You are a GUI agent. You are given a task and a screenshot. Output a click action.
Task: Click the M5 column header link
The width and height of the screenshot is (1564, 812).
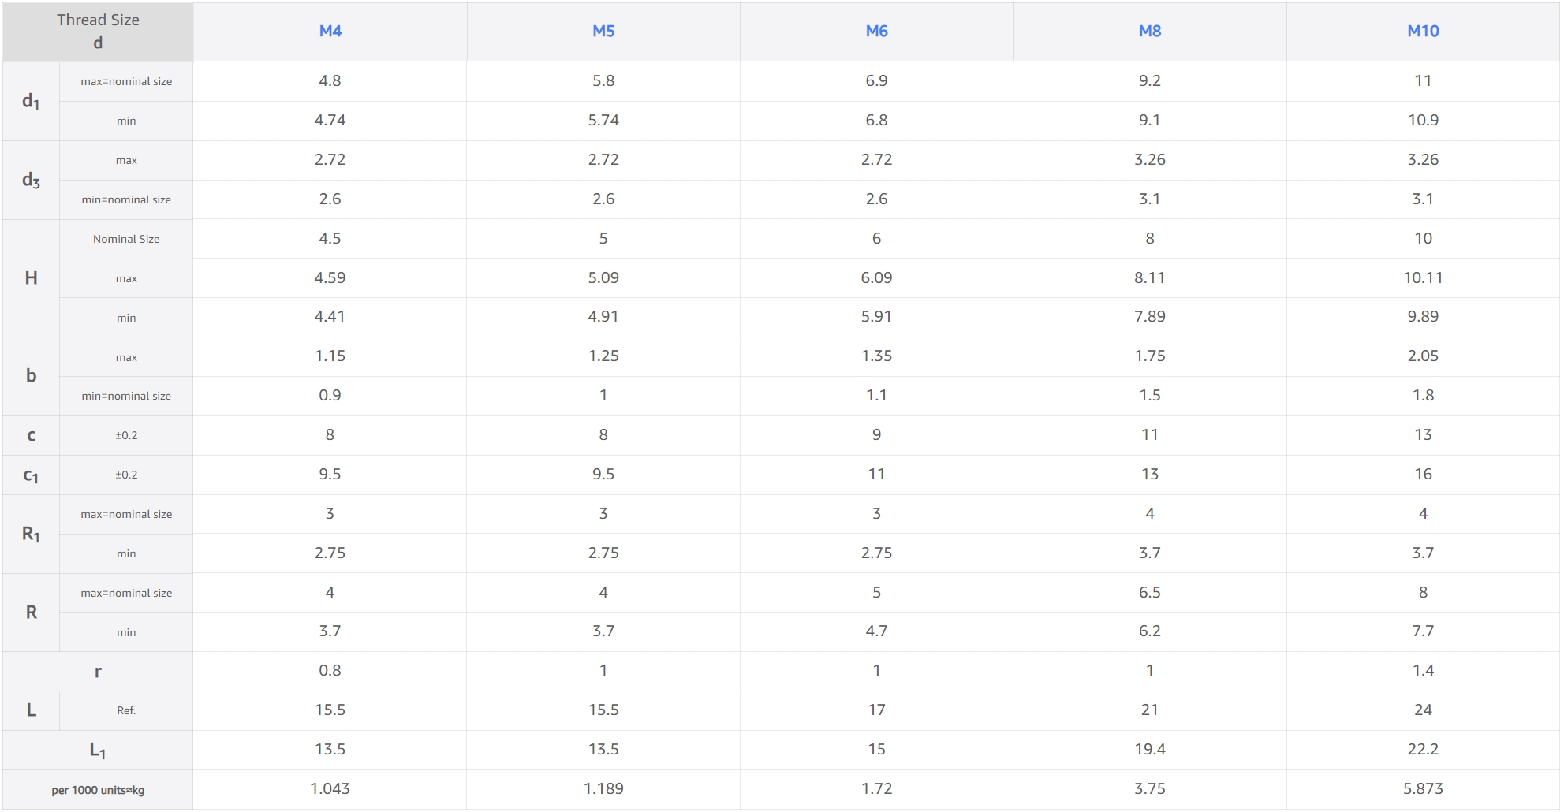coord(603,32)
